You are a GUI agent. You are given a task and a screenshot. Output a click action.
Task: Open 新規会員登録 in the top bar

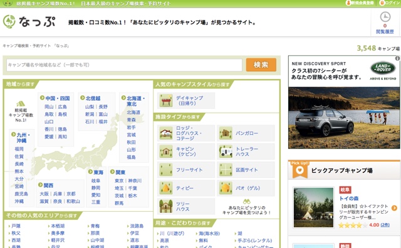pyautogui.click(x=360, y=3)
